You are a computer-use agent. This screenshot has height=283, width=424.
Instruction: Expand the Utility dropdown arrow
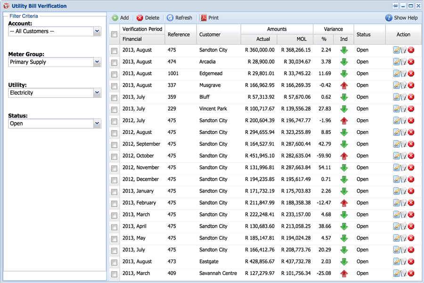[x=97, y=92]
